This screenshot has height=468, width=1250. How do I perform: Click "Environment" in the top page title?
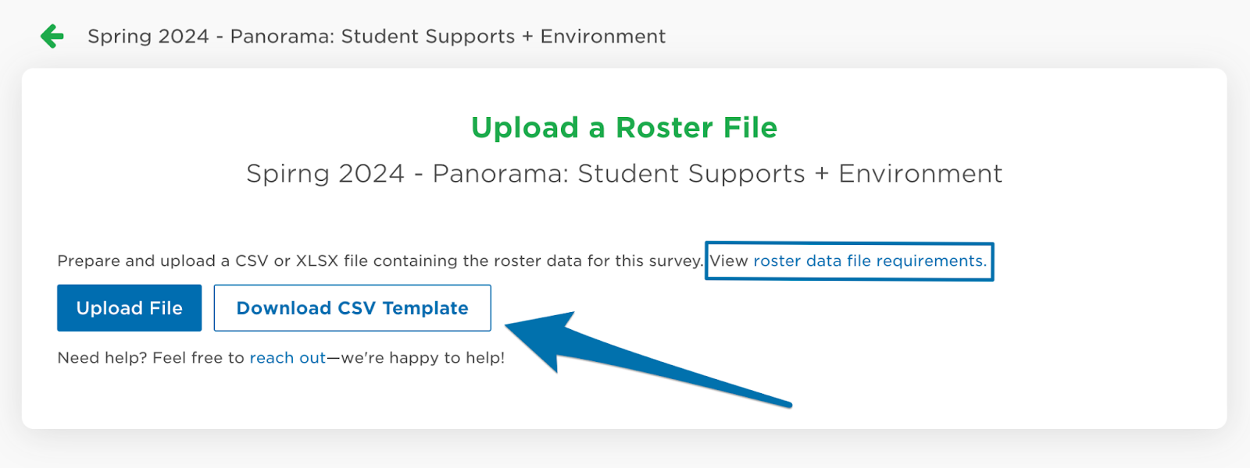(603, 37)
